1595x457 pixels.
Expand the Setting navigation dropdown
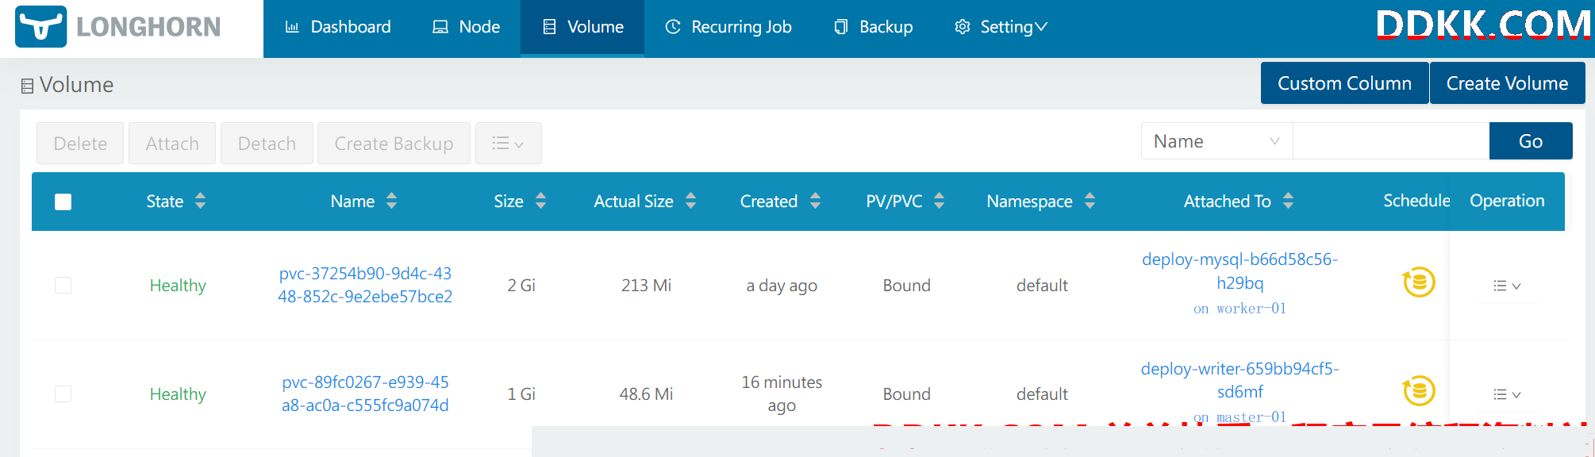[x=1001, y=27]
